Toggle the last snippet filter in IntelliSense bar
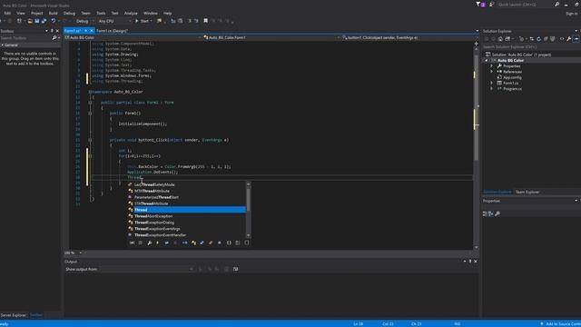The width and height of the screenshot is (581, 327). point(246,243)
